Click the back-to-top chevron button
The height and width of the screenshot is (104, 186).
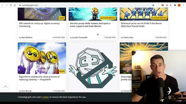(5, 87)
